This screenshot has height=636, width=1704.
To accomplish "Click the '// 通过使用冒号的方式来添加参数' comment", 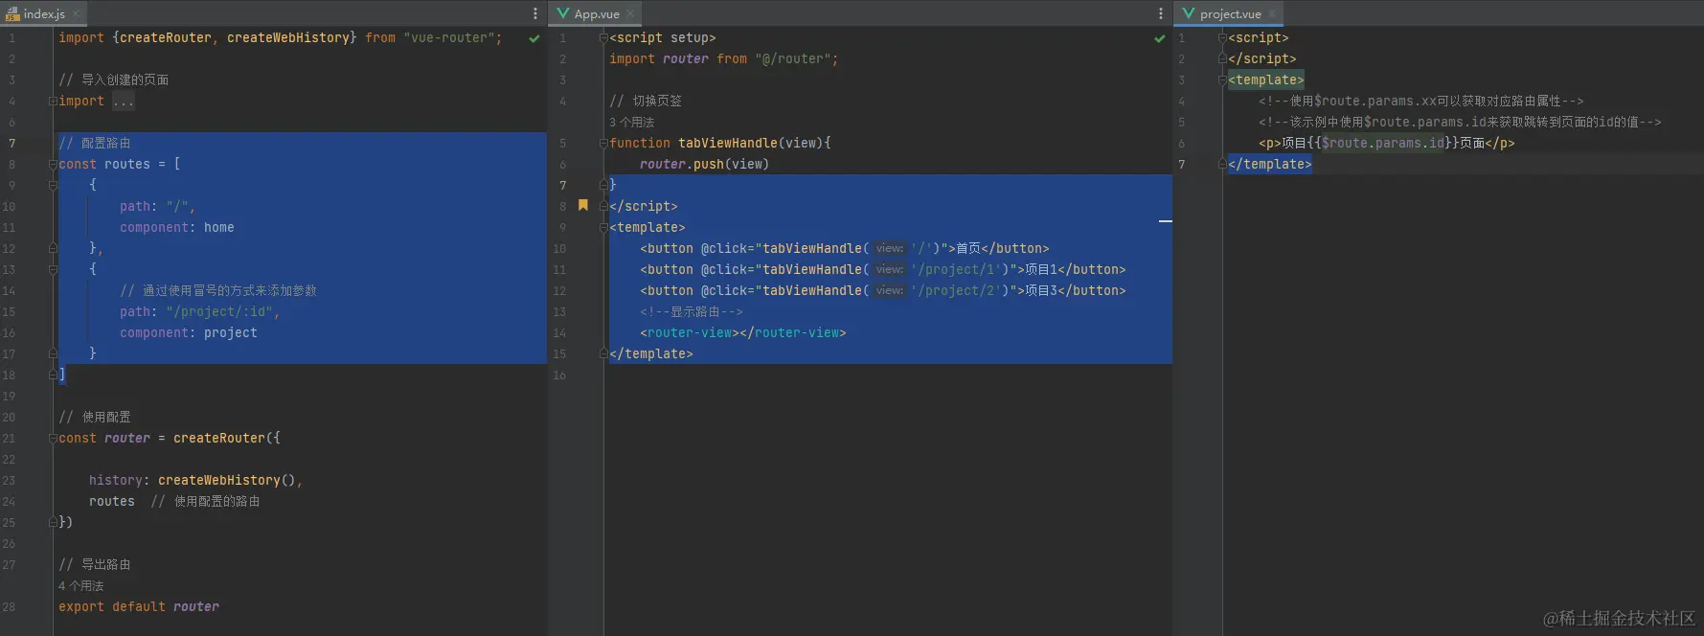I will pyautogui.click(x=218, y=290).
